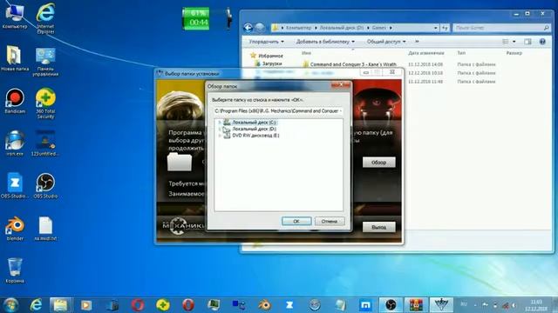Open the Панель управления desktop icon
The height and width of the screenshot is (313, 558).
click(x=45, y=61)
